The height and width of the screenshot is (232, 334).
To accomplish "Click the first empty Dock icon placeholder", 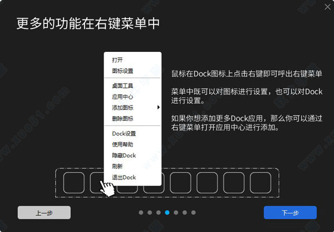I will (x=74, y=183).
